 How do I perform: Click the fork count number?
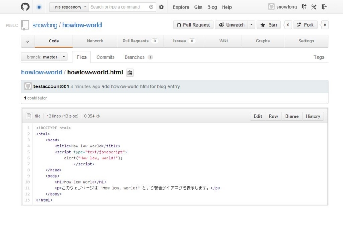click(x=325, y=25)
